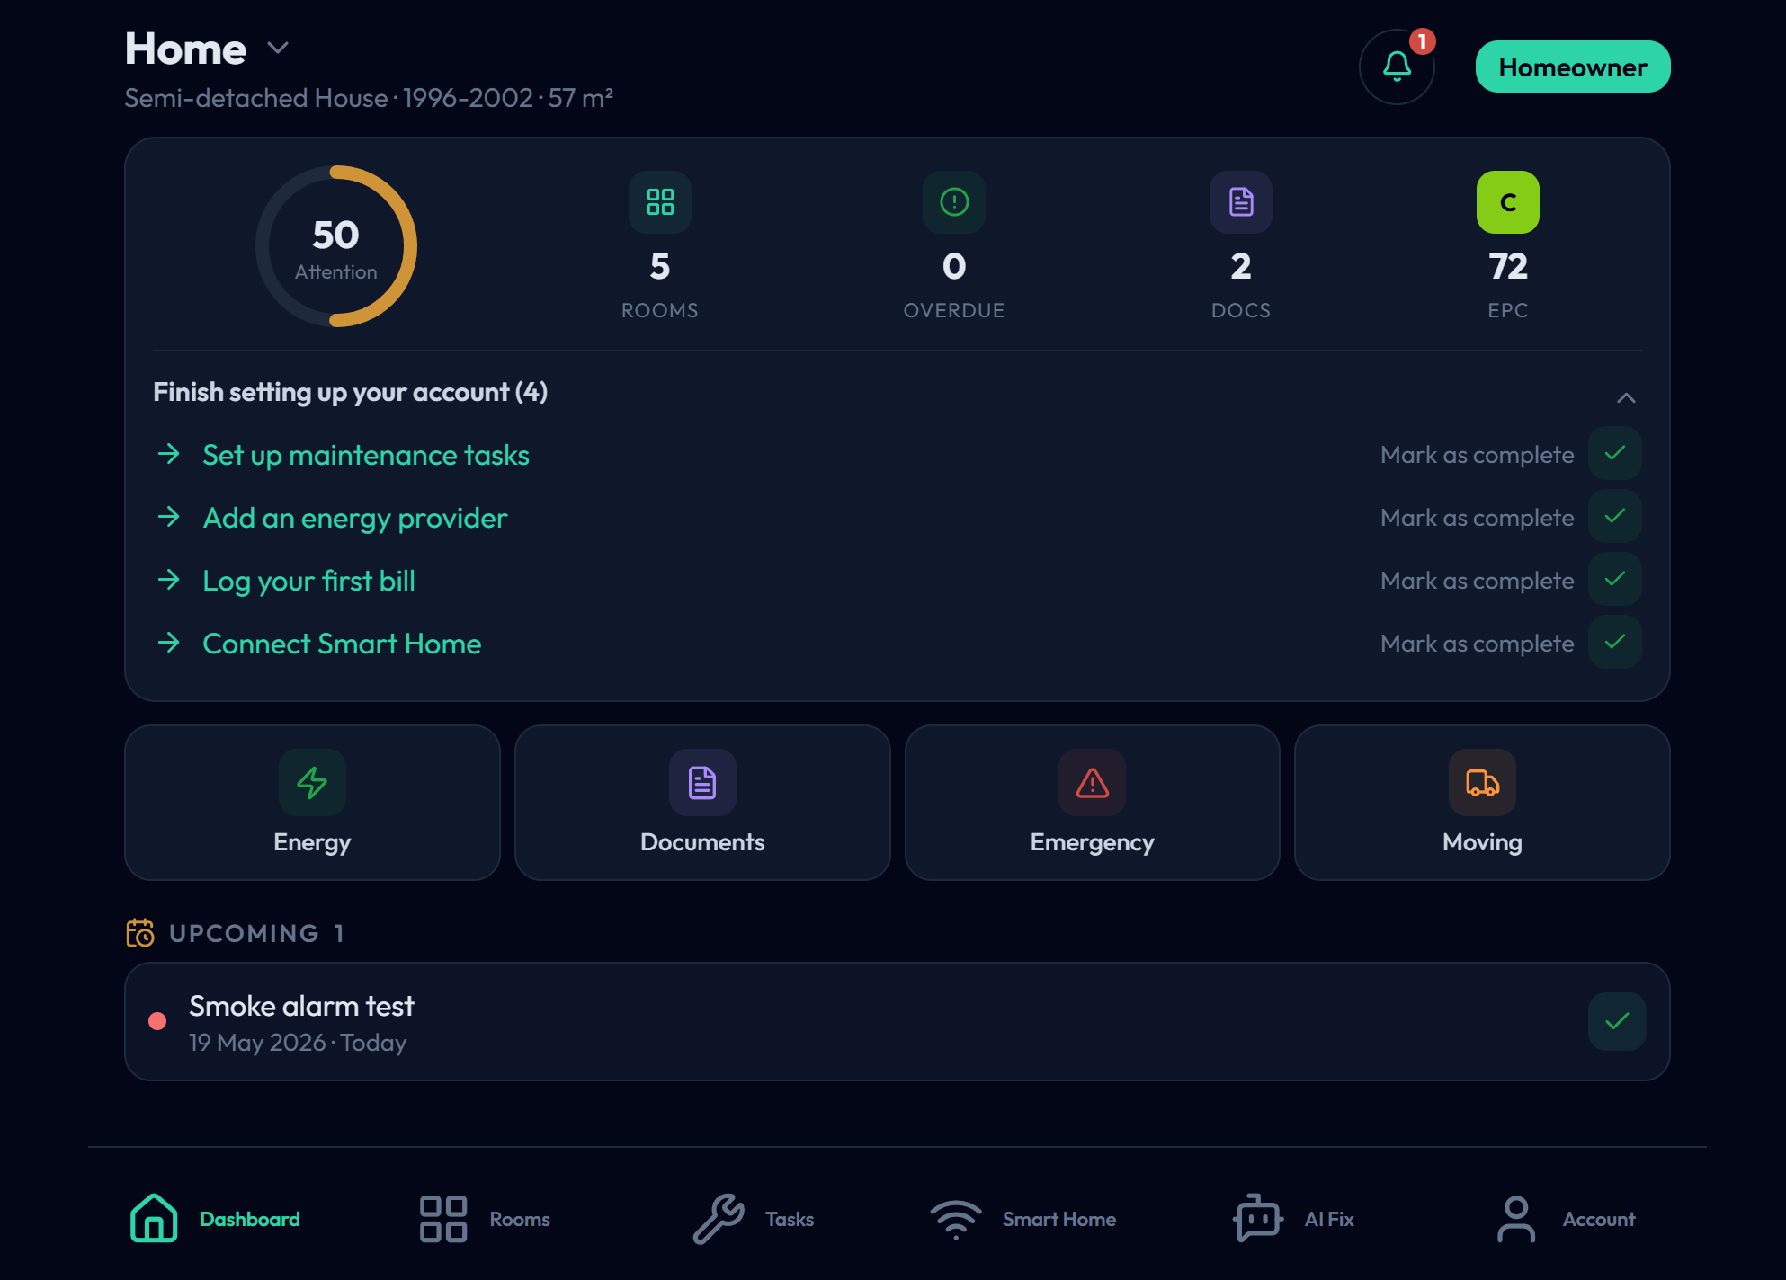The height and width of the screenshot is (1280, 1786).
Task: Click arrow icon beside Log your first bill
Action: [169, 580]
